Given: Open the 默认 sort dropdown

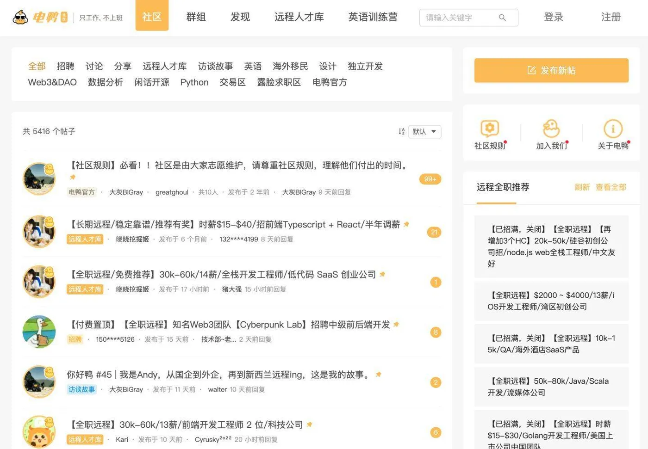Looking at the screenshot, I should click(424, 131).
